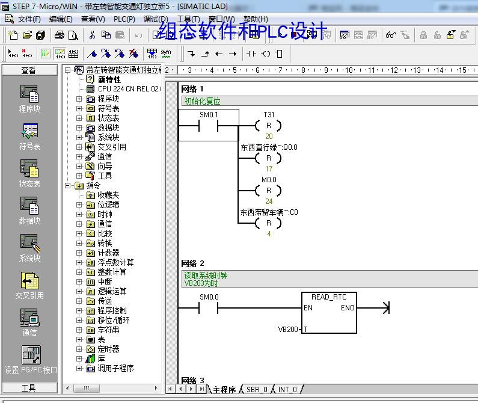Click the Paste icon in toolbar
The image size is (478, 403).
[x=120, y=35]
